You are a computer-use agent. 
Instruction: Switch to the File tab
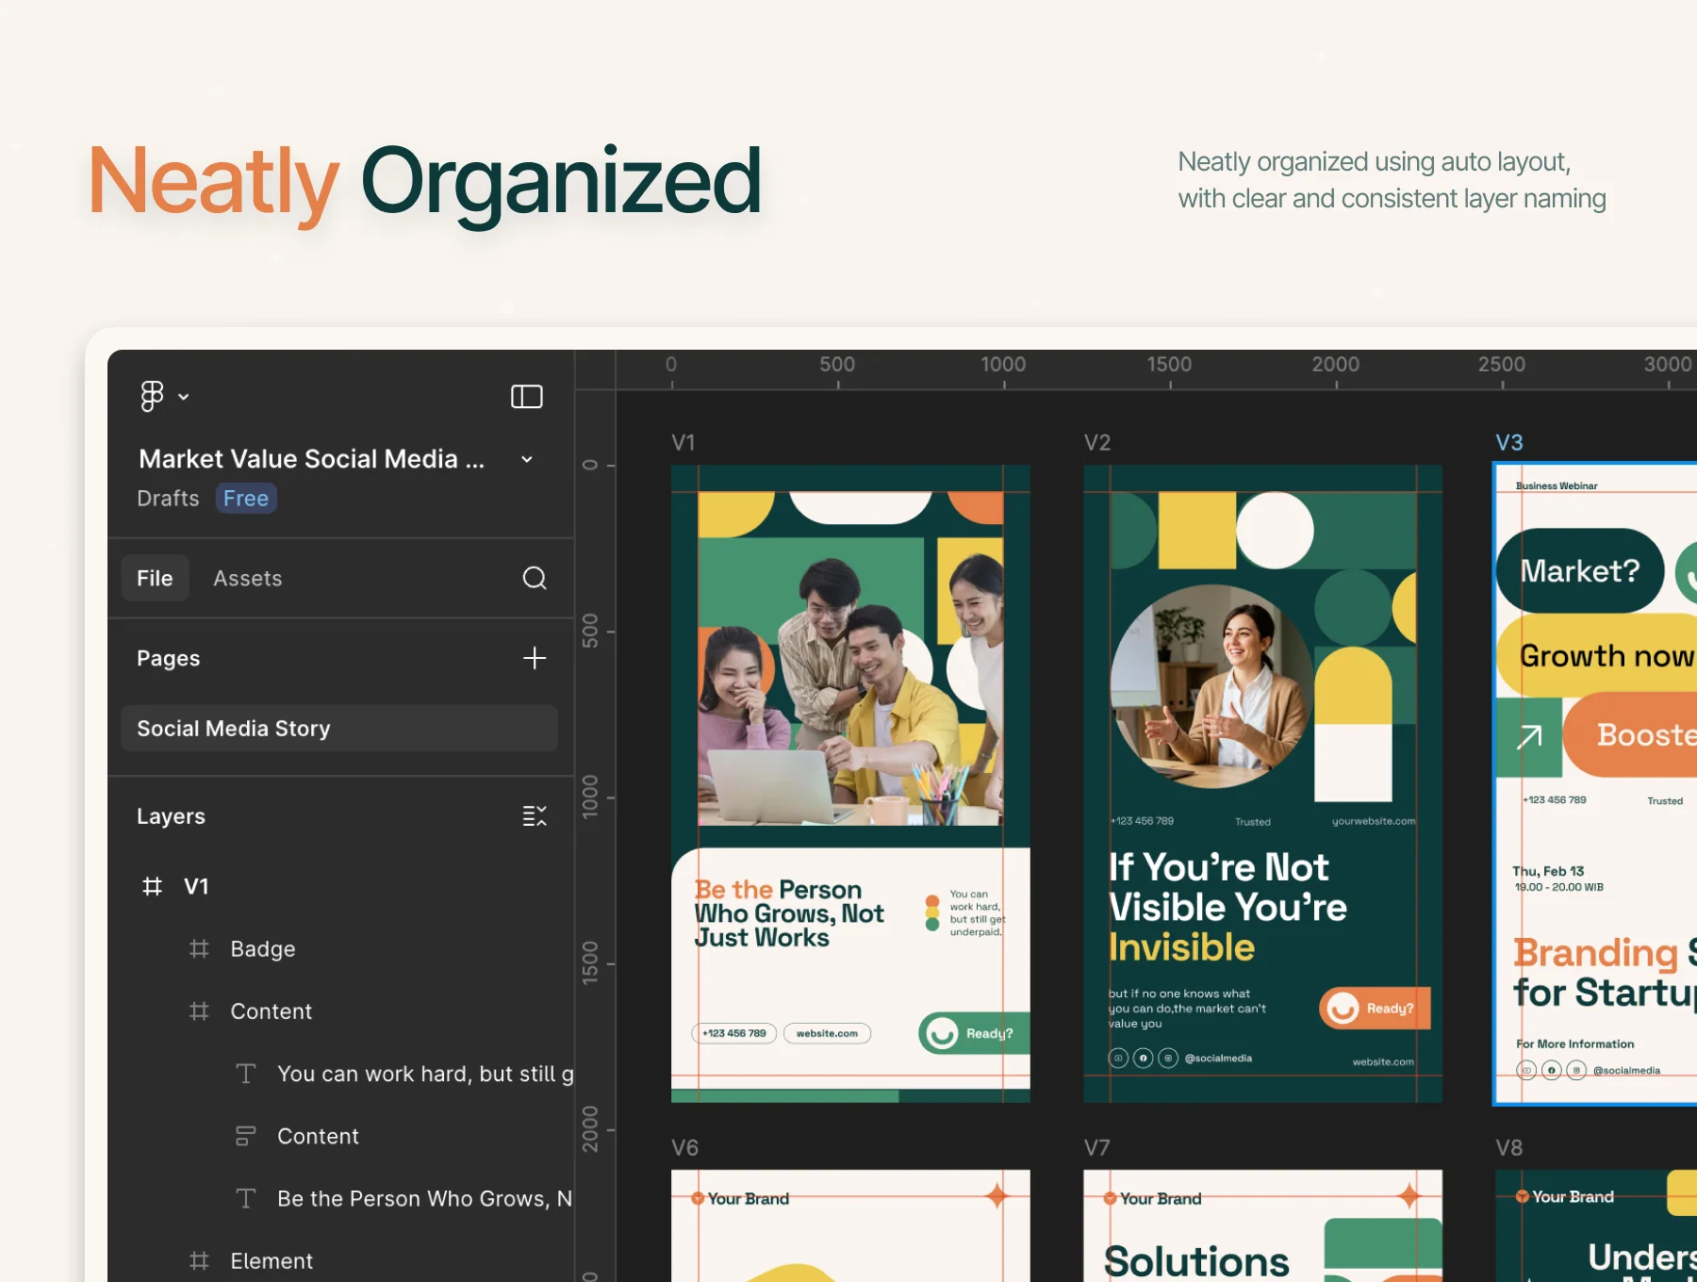(x=155, y=578)
